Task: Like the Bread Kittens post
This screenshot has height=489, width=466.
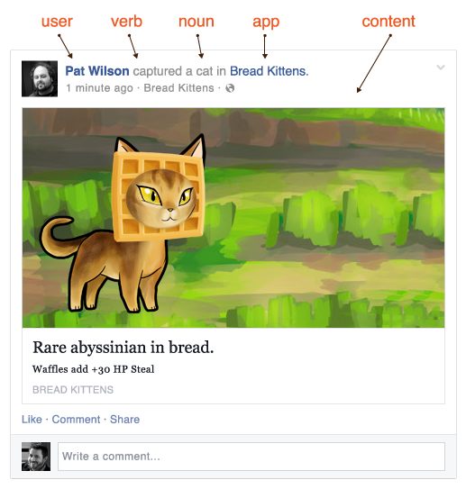Action: 32,420
